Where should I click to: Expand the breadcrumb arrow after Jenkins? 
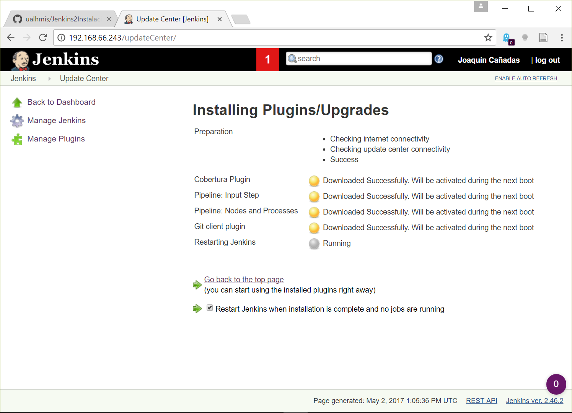click(49, 79)
